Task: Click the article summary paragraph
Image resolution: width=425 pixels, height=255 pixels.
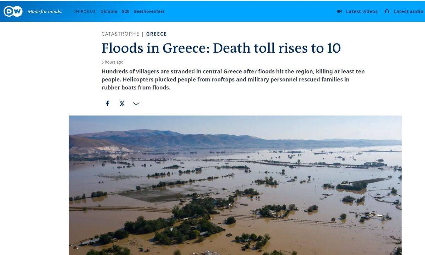Action: 233,79
